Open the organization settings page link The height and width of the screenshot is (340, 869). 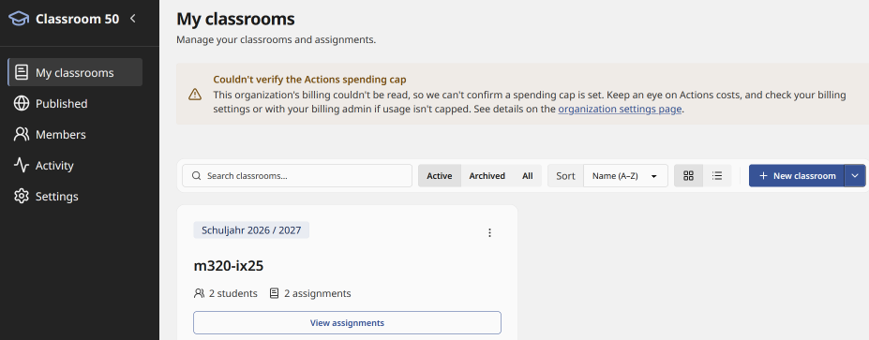click(620, 109)
